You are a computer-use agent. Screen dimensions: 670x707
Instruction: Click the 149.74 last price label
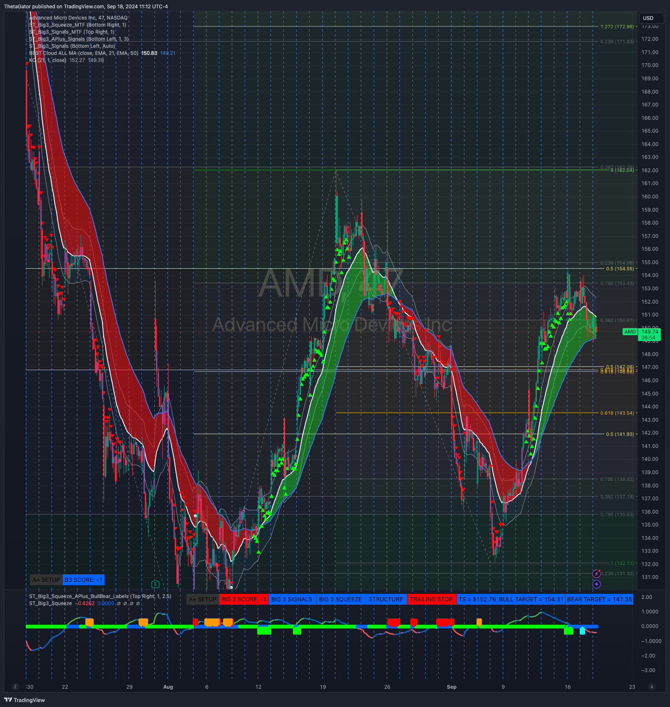coord(650,331)
